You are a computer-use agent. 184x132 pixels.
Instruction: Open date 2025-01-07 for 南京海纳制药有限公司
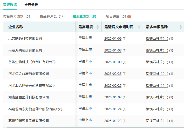(113, 50)
